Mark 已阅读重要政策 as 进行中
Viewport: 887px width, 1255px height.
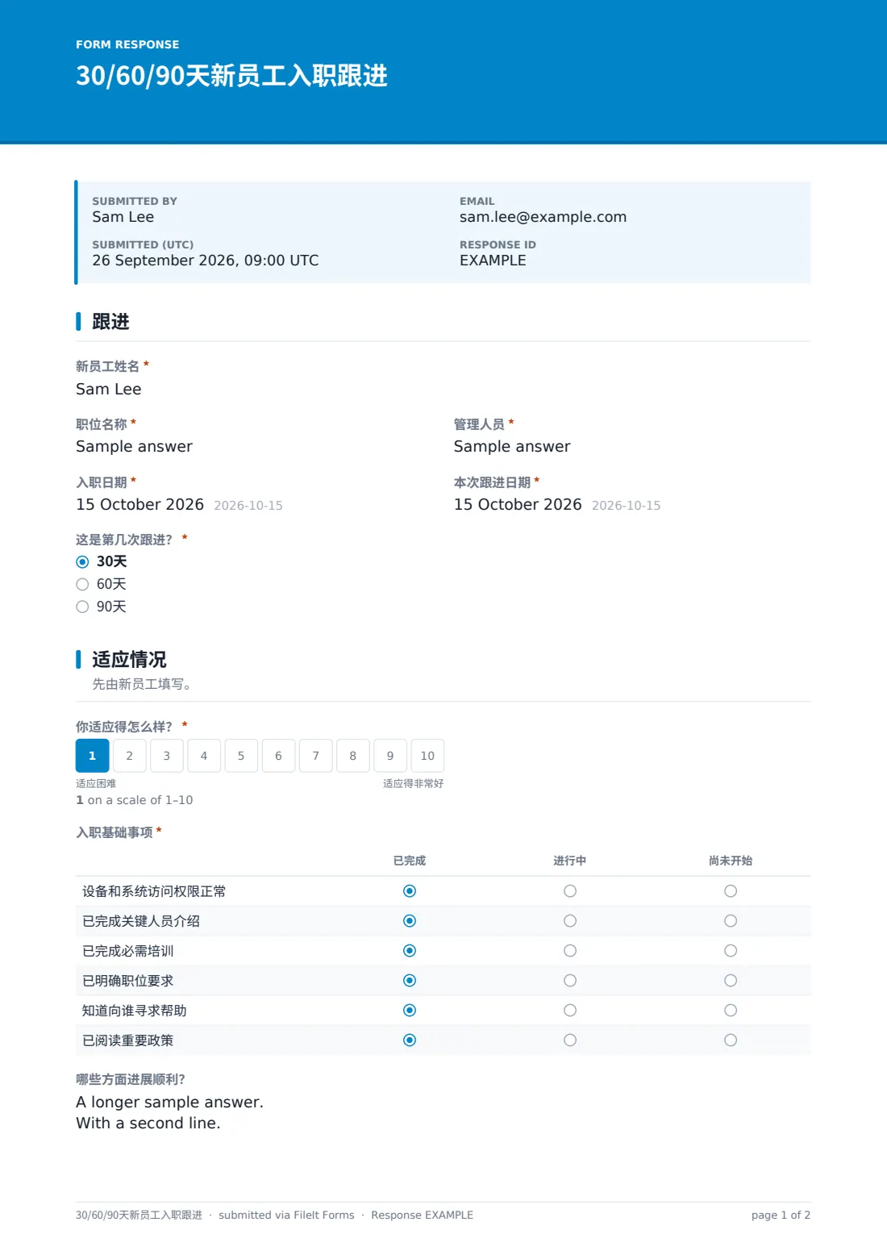click(570, 1040)
